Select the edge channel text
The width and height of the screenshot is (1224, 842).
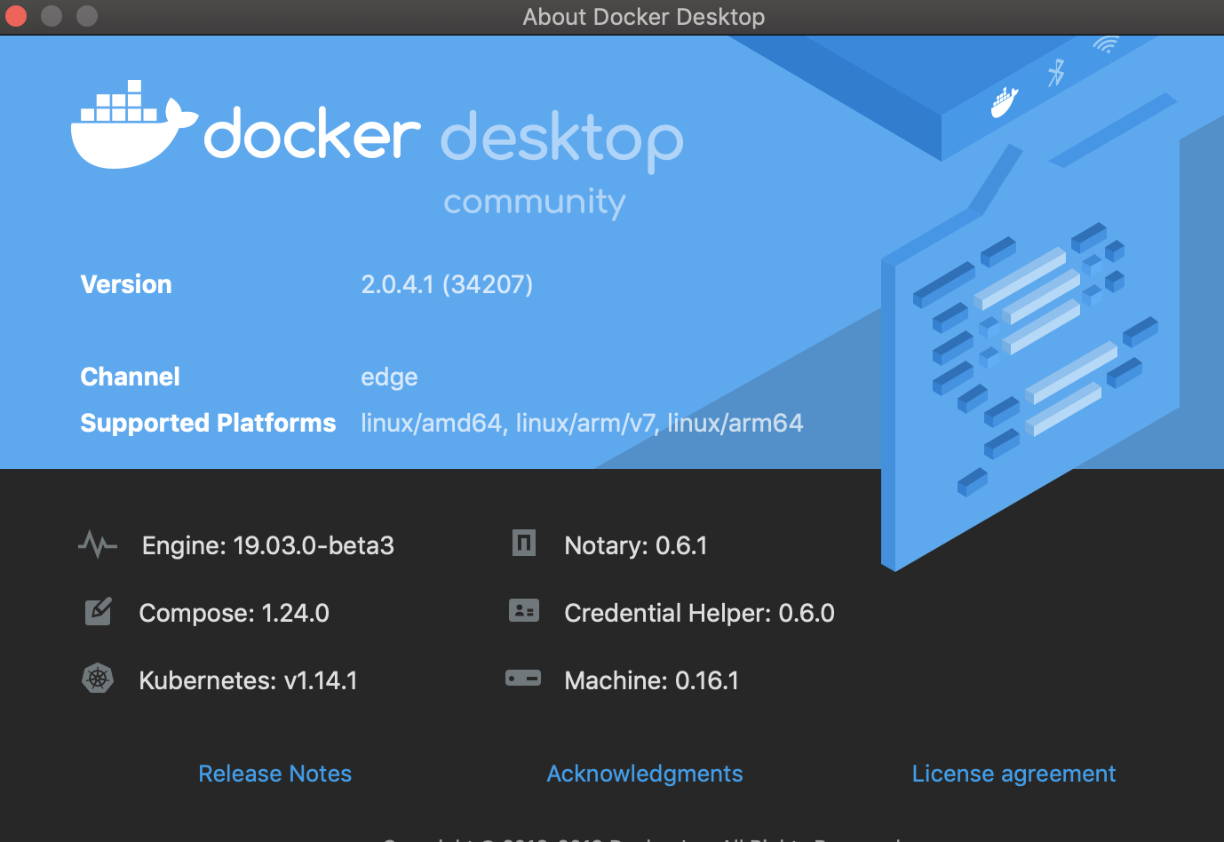click(x=389, y=377)
